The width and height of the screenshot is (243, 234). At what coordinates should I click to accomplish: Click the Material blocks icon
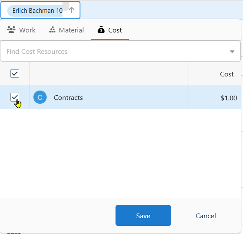click(52, 29)
